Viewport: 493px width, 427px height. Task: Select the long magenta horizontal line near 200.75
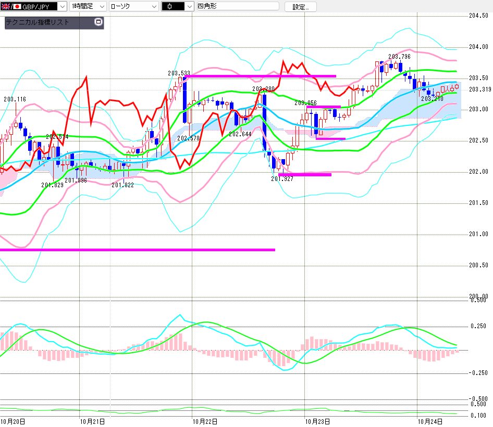pos(135,250)
